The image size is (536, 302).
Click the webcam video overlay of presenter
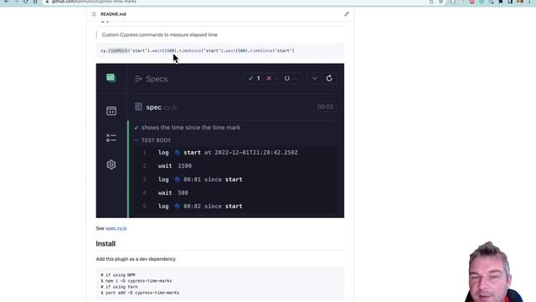click(x=494, y=272)
